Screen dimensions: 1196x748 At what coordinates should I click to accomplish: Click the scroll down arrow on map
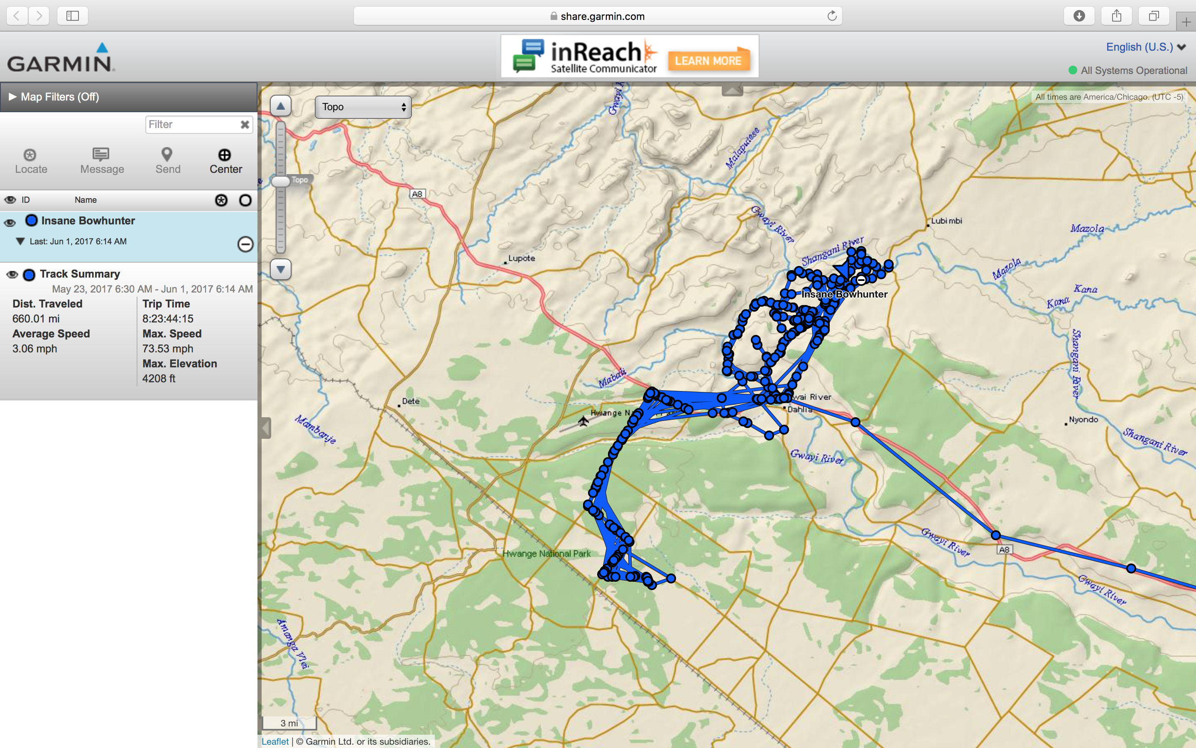tap(282, 269)
